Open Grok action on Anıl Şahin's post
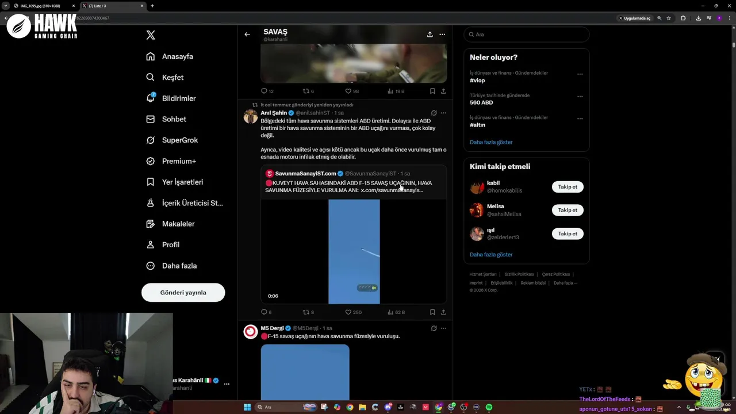The height and width of the screenshot is (414, 736). [434, 113]
